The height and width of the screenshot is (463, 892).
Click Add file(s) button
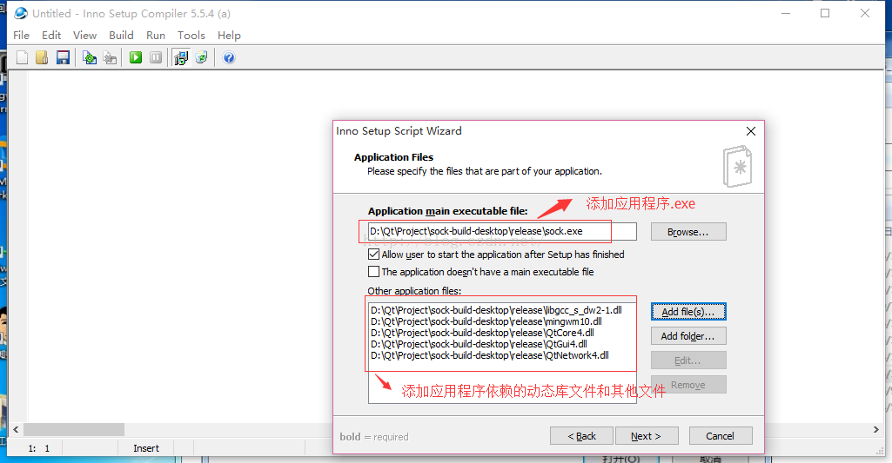[688, 312]
